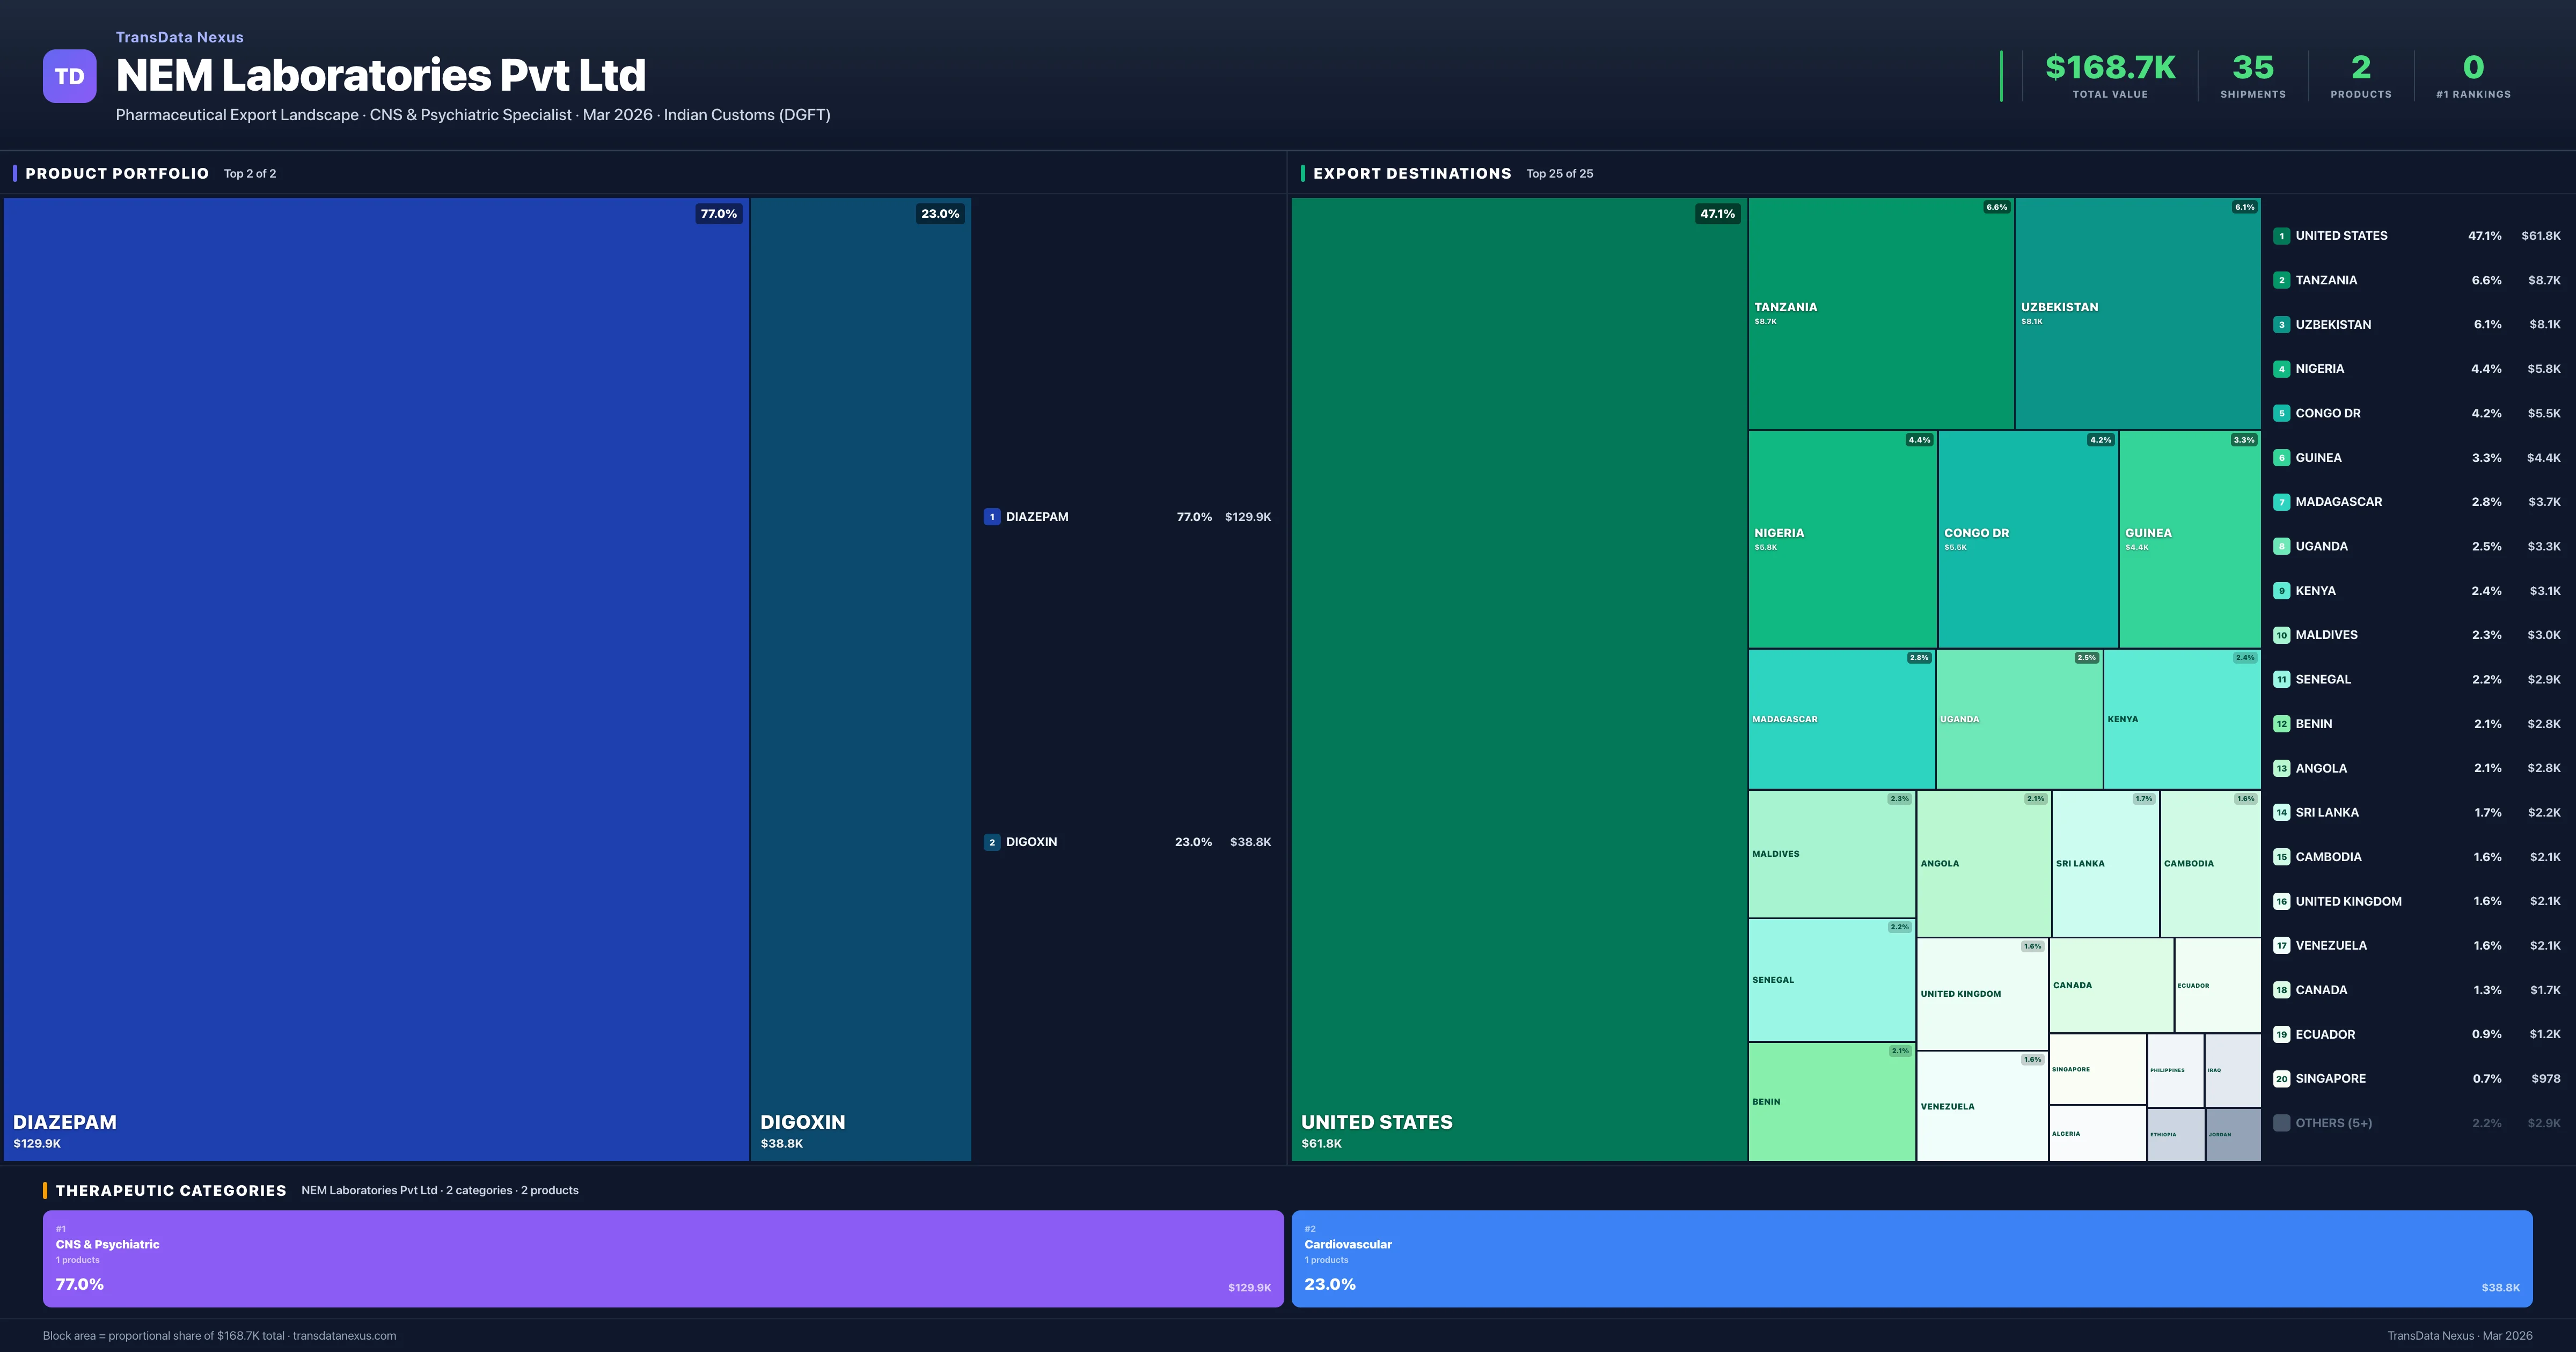
Task: Open the CNS & Psychiatric category bar
Action: coord(662,1258)
